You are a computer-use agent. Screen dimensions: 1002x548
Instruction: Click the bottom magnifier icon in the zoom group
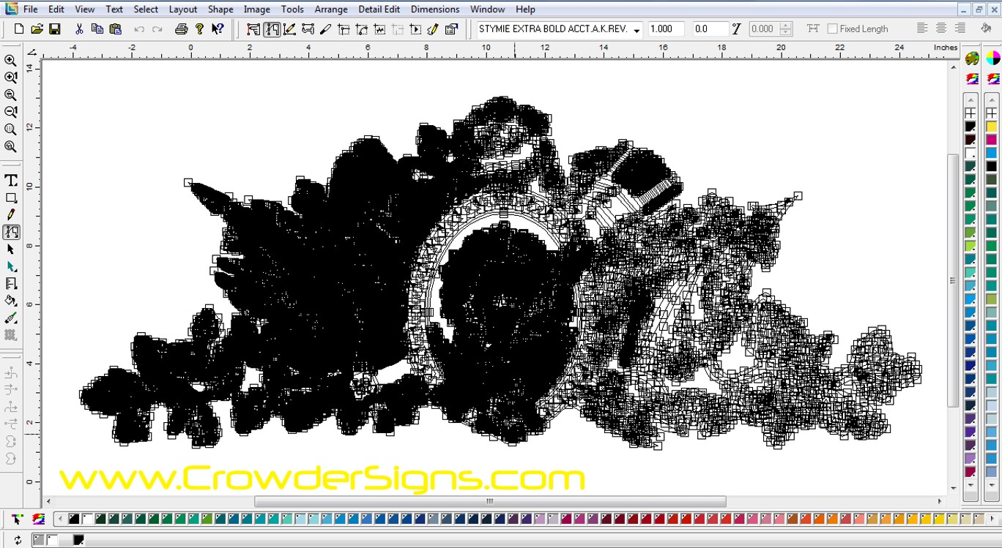pos(10,146)
